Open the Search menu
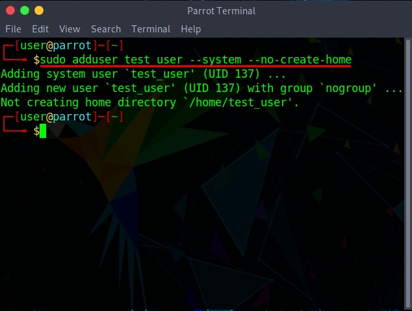Image resolution: width=412 pixels, height=311 pixels. pos(106,29)
